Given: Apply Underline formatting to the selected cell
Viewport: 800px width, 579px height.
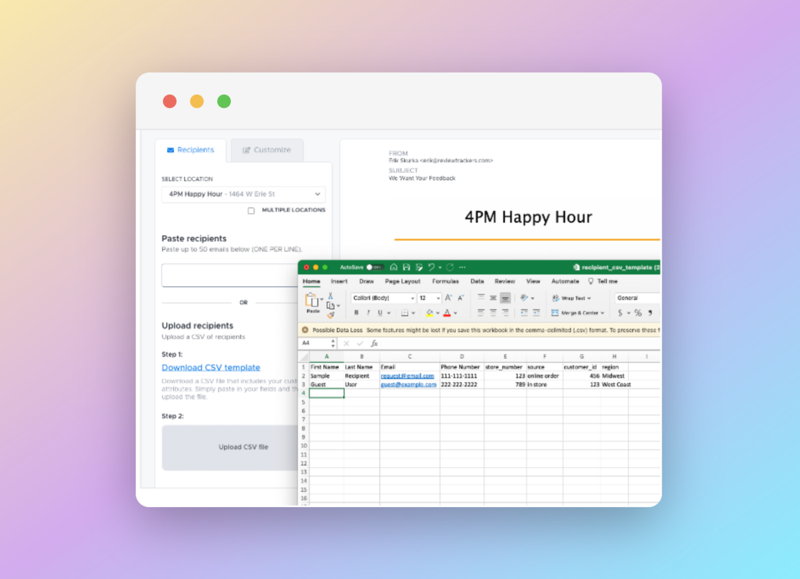Looking at the screenshot, I should pos(381,312).
